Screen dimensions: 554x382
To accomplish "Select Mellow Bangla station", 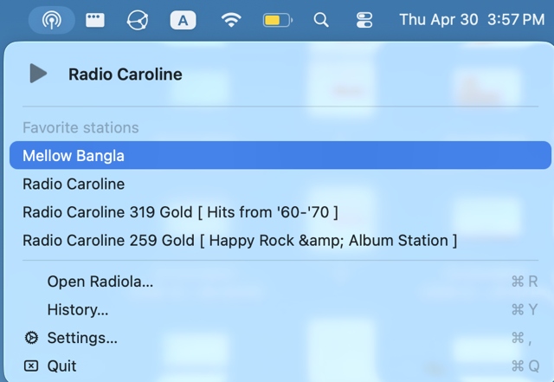I will pyautogui.click(x=280, y=155).
